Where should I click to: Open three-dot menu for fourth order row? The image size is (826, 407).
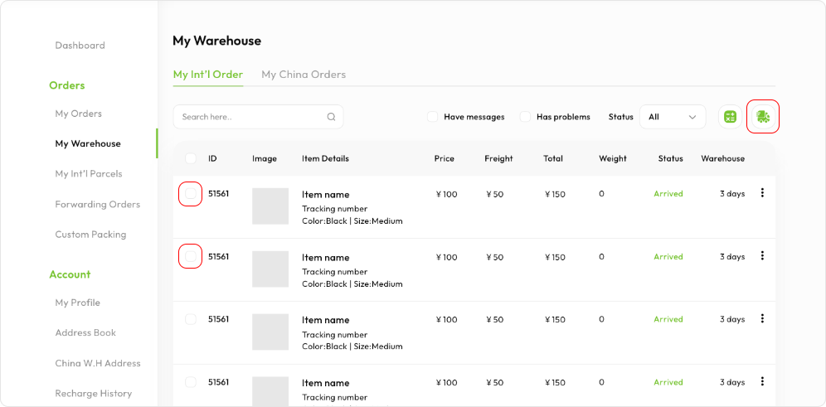[762, 381]
